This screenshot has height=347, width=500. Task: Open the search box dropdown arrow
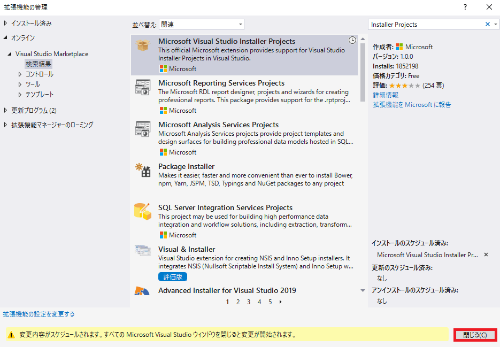[x=495, y=24]
